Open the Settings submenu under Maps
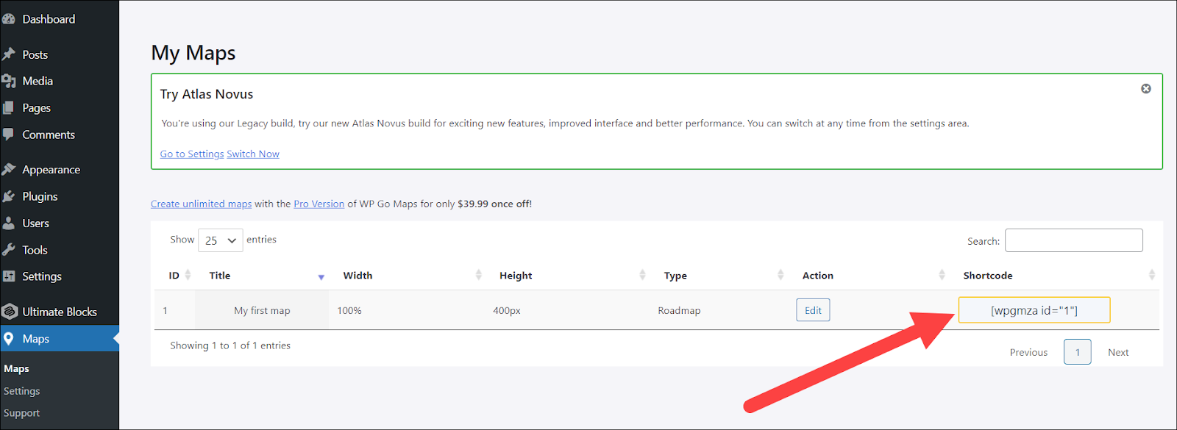 [x=22, y=391]
